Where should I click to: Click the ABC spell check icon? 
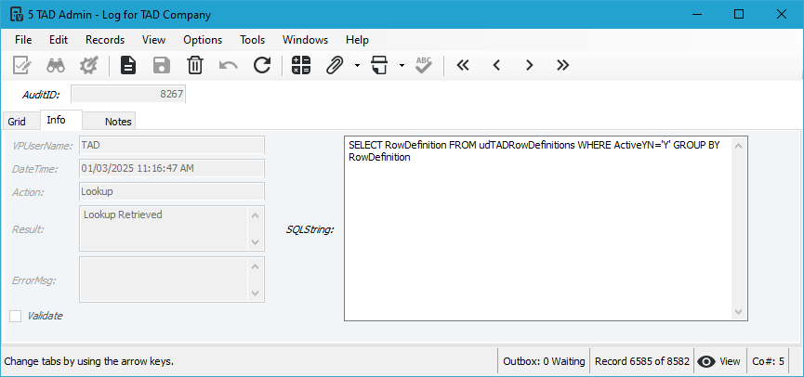pyautogui.click(x=424, y=66)
